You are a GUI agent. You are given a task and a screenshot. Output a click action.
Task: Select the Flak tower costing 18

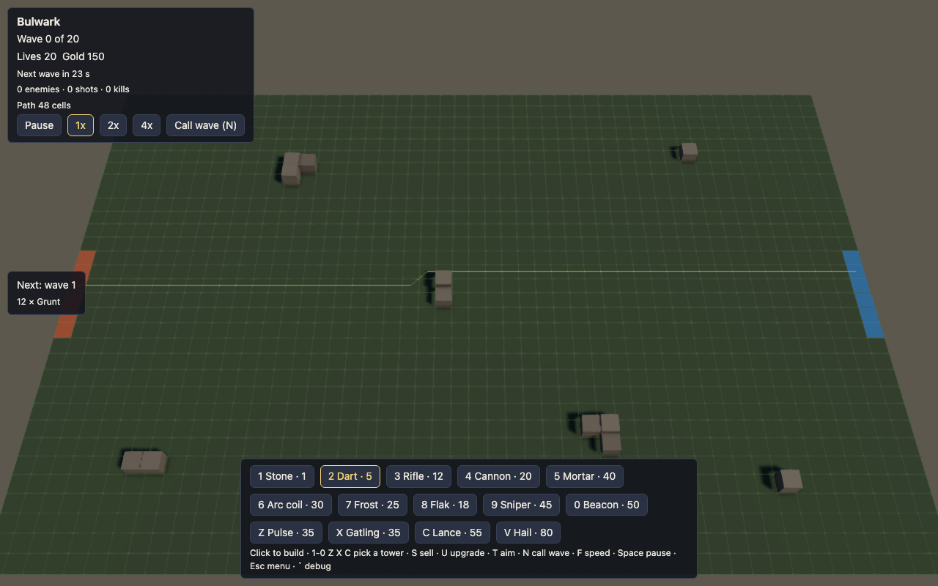point(445,505)
